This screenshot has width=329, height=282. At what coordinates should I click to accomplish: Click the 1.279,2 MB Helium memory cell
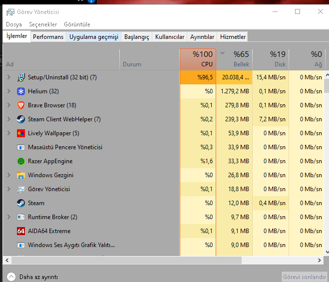pyautogui.click(x=234, y=91)
